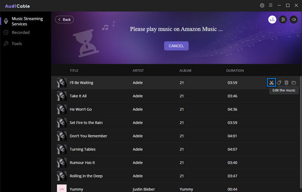The height and width of the screenshot is (192, 302).
Task: Click the Please play music message
Action: (176, 29)
